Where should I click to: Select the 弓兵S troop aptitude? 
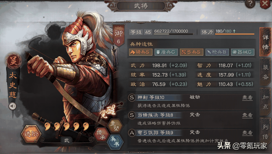pos(191,52)
